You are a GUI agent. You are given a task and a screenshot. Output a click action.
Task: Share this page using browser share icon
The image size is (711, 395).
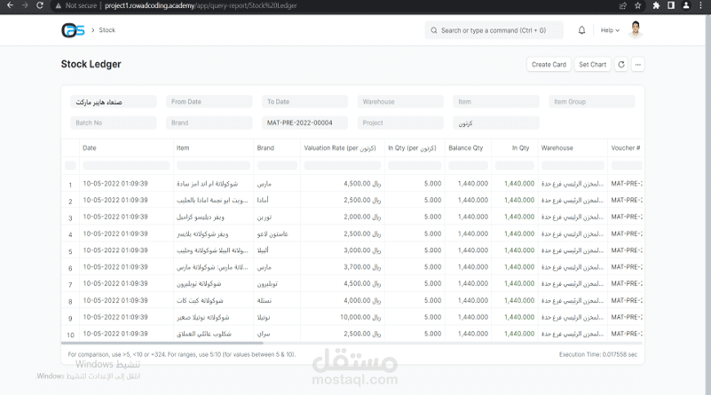pyautogui.click(x=622, y=5)
